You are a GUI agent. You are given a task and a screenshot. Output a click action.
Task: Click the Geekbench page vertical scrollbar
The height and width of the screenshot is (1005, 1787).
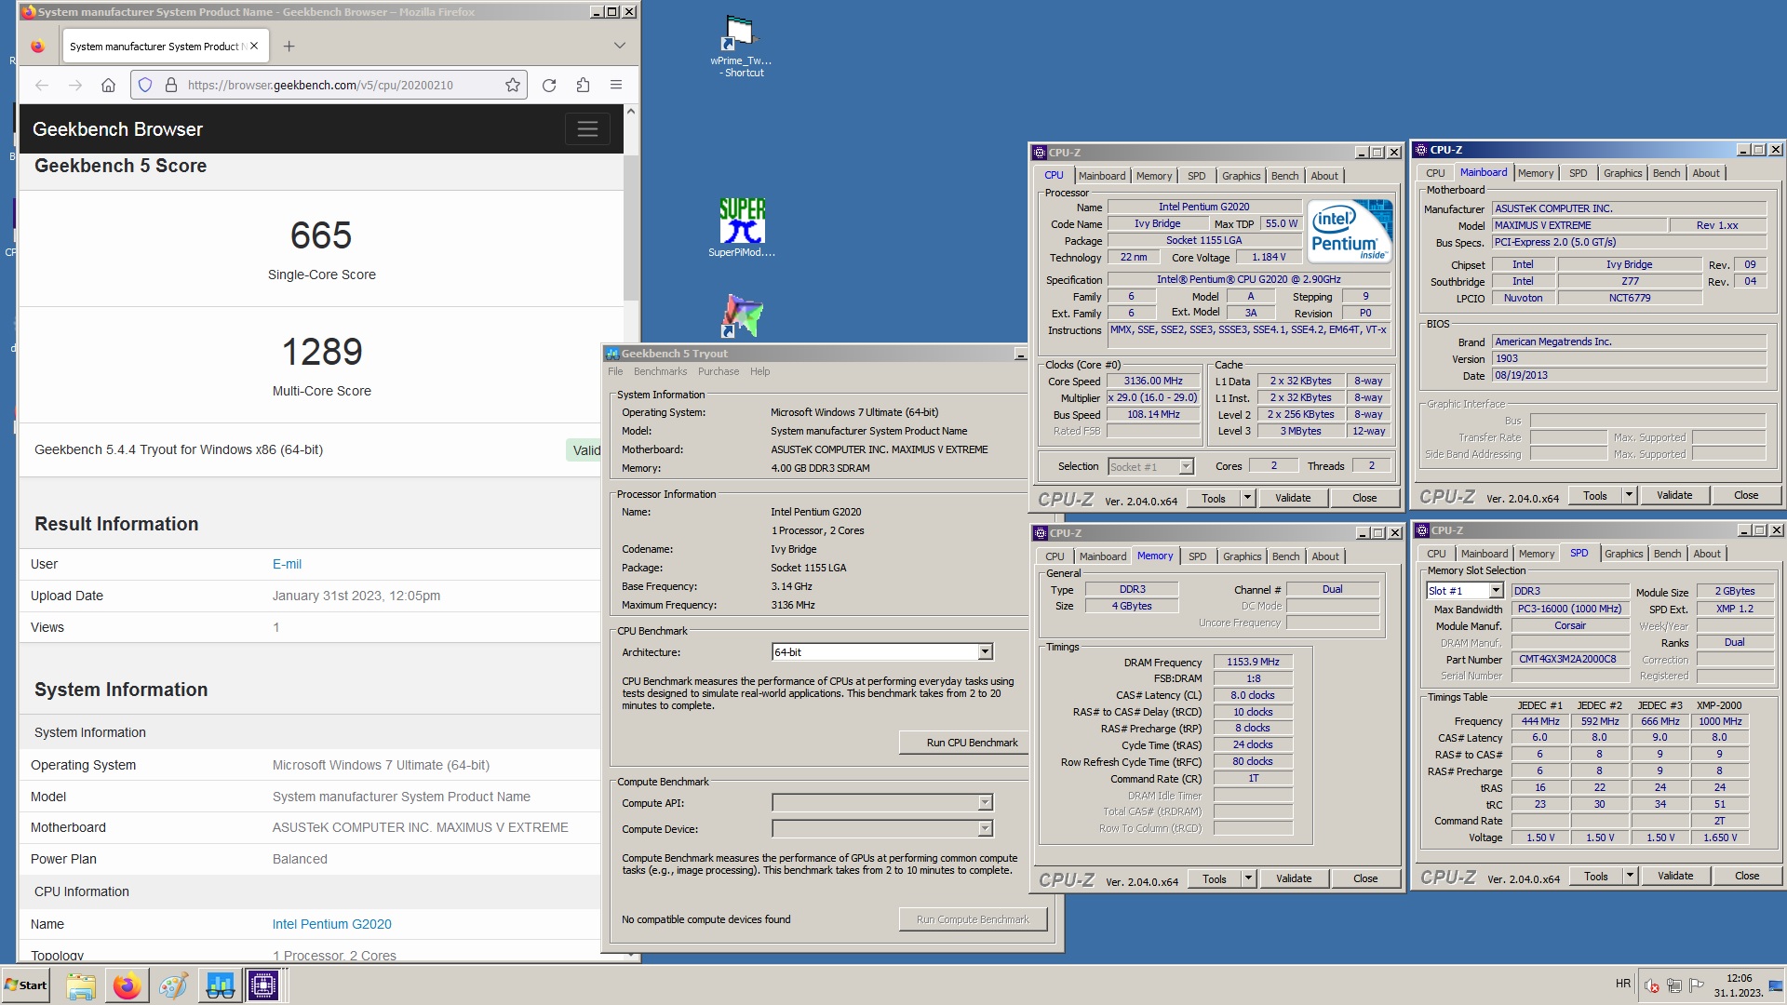click(631, 228)
